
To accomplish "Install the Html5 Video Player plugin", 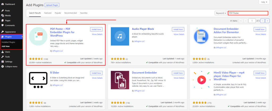I will [x=260, y=73].
